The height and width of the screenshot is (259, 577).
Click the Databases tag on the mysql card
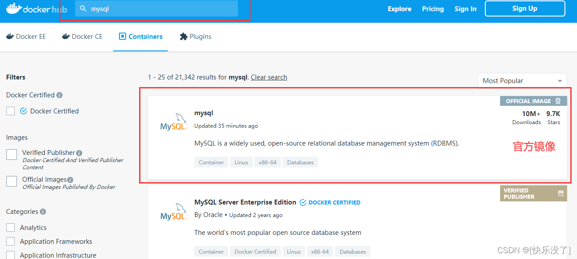click(x=300, y=163)
